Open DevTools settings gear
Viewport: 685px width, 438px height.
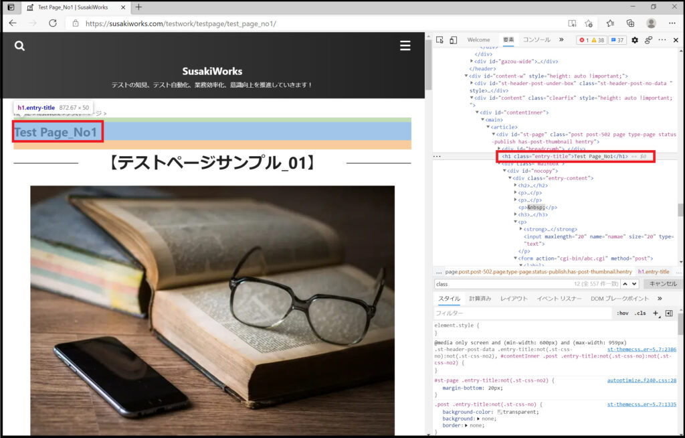pyautogui.click(x=635, y=40)
